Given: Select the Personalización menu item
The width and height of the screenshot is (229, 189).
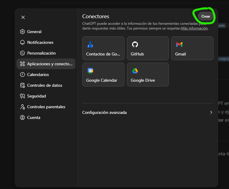Looking at the screenshot, I should (46, 53).
